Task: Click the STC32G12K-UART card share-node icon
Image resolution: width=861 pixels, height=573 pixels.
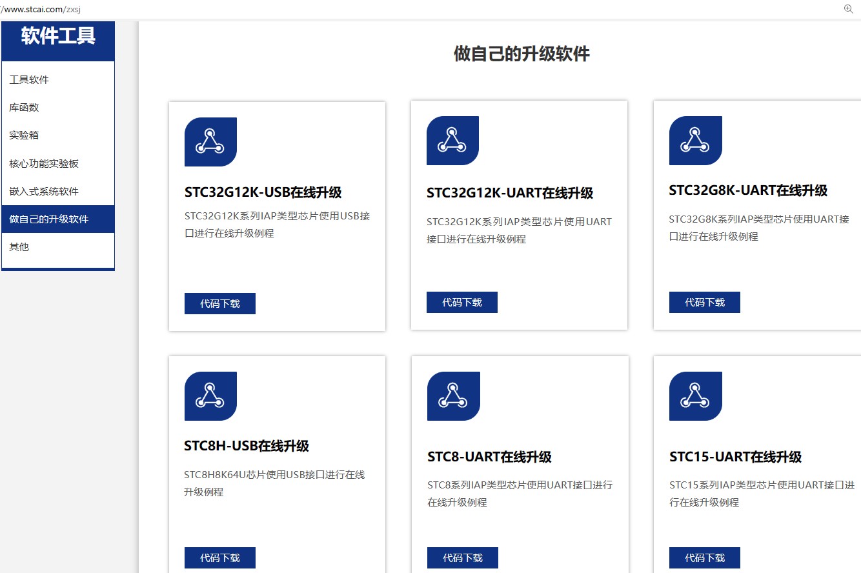Action: pyautogui.click(x=452, y=141)
